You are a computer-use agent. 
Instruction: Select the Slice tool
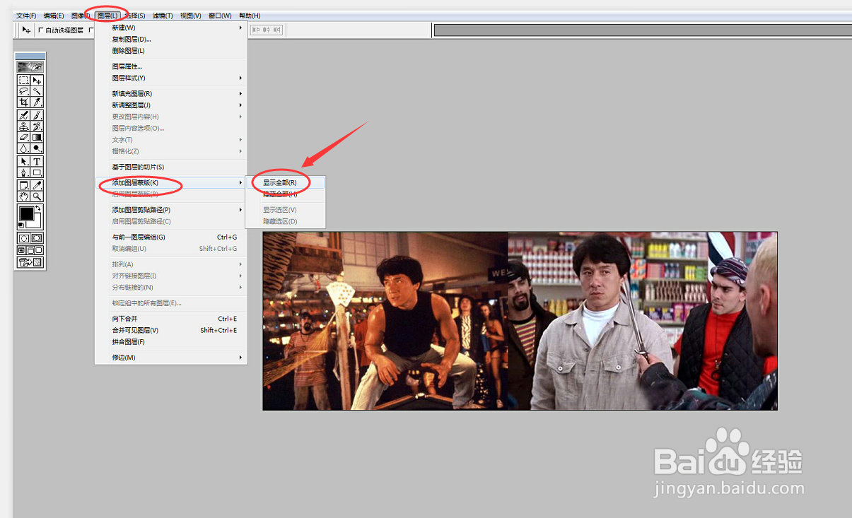(36, 101)
